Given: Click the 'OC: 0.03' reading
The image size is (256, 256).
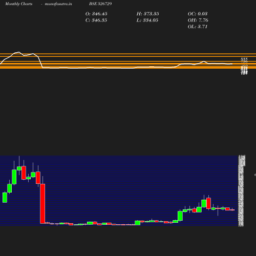Looking at the screenshot, I should [198, 14].
